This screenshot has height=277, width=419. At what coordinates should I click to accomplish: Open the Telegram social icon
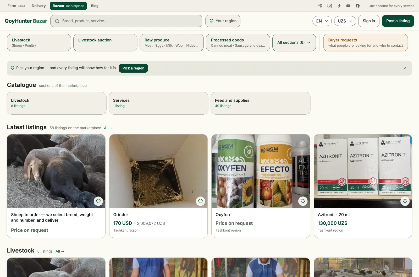(320, 6)
